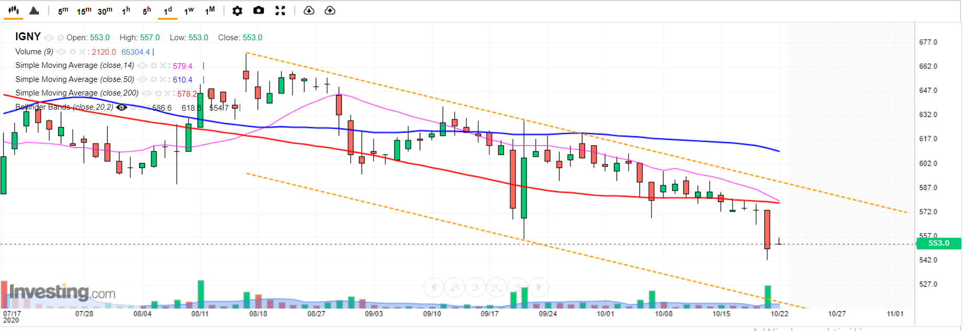Toggle Bollinger Bands visibility eye icon
This screenshot has height=331, width=964.
click(x=122, y=108)
